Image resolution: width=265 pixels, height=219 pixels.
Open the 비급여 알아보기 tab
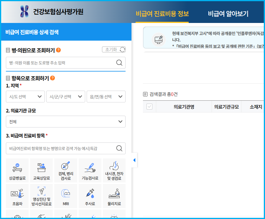pos(228,14)
